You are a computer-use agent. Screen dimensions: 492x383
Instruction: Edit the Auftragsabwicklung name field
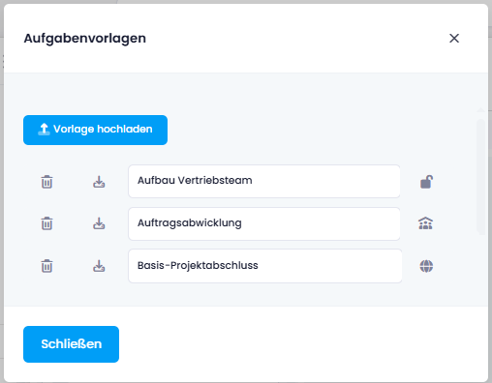tap(264, 223)
